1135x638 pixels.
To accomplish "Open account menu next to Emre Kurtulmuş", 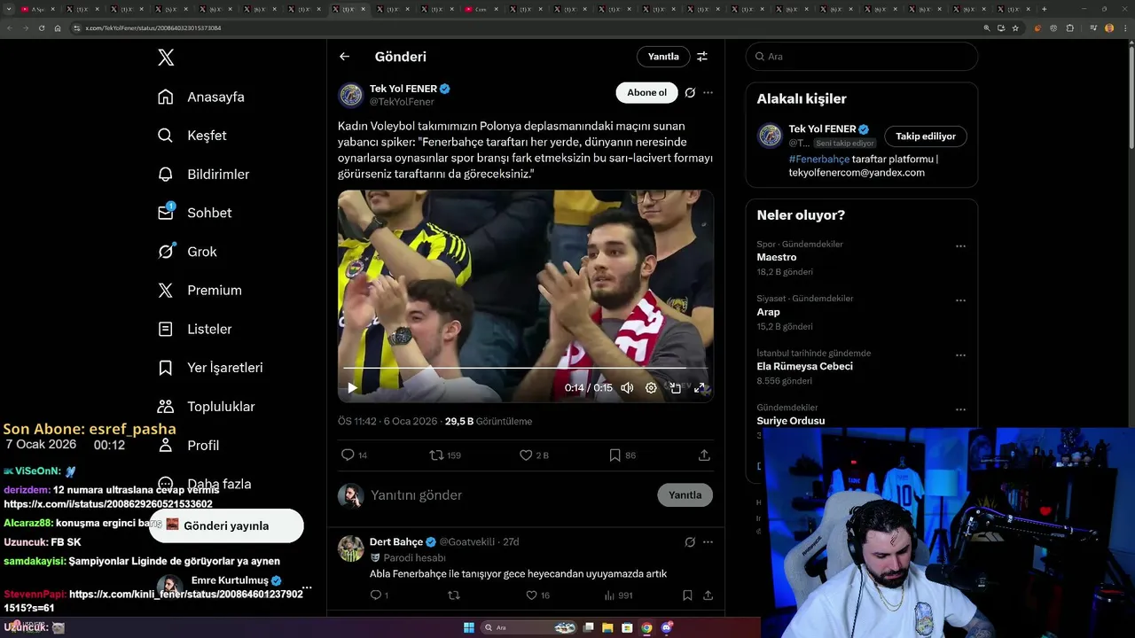I will 307,587.
